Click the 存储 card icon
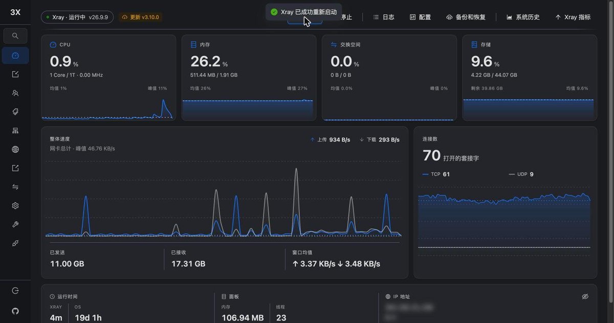The height and width of the screenshot is (323, 614). 474,45
